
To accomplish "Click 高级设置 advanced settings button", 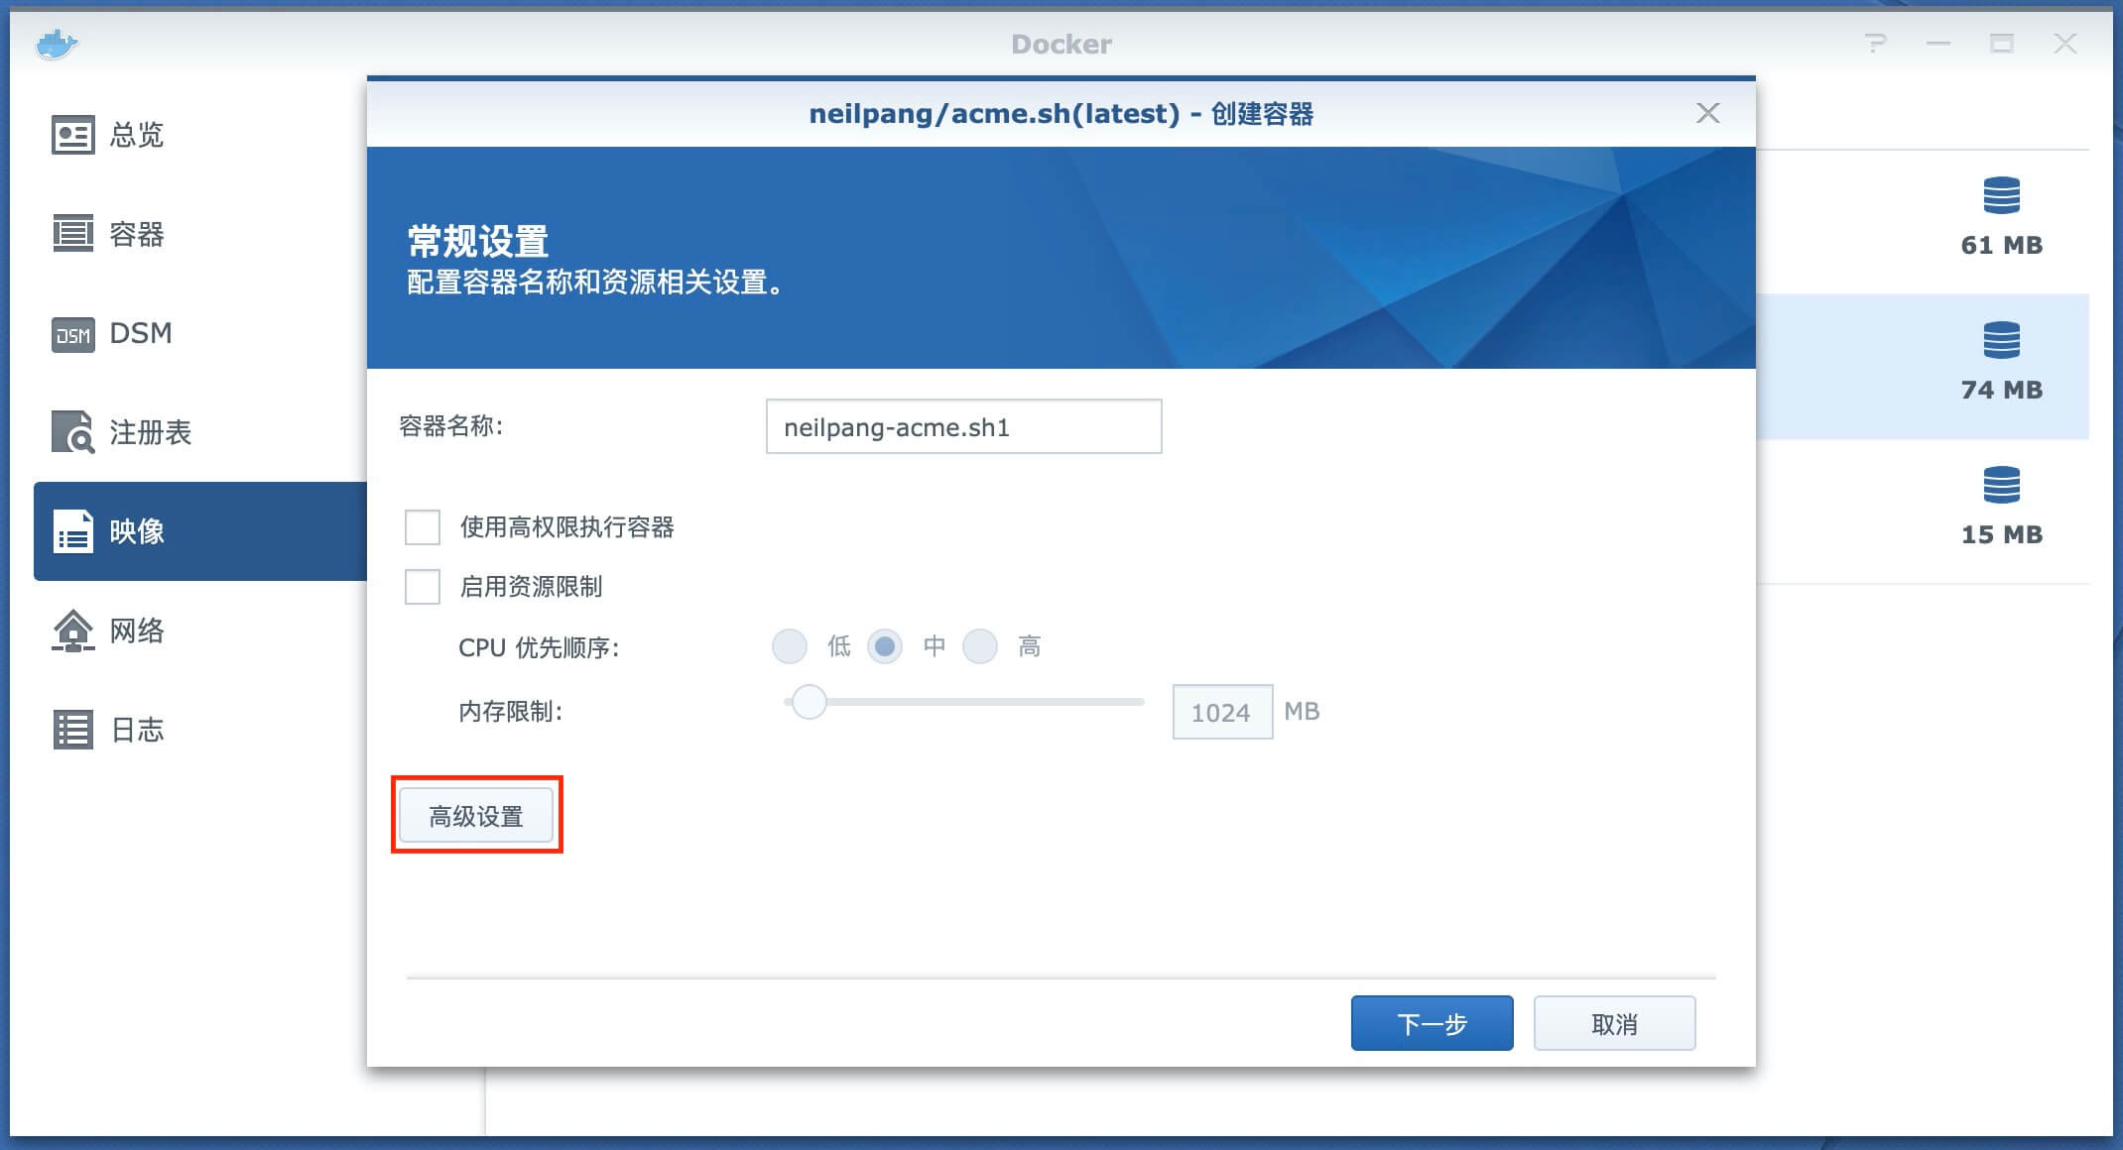I will (x=476, y=816).
